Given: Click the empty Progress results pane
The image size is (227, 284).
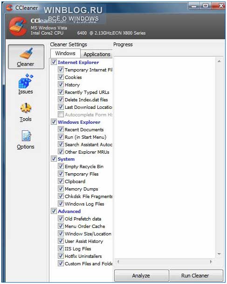Looking at the screenshot, I should point(165,157).
